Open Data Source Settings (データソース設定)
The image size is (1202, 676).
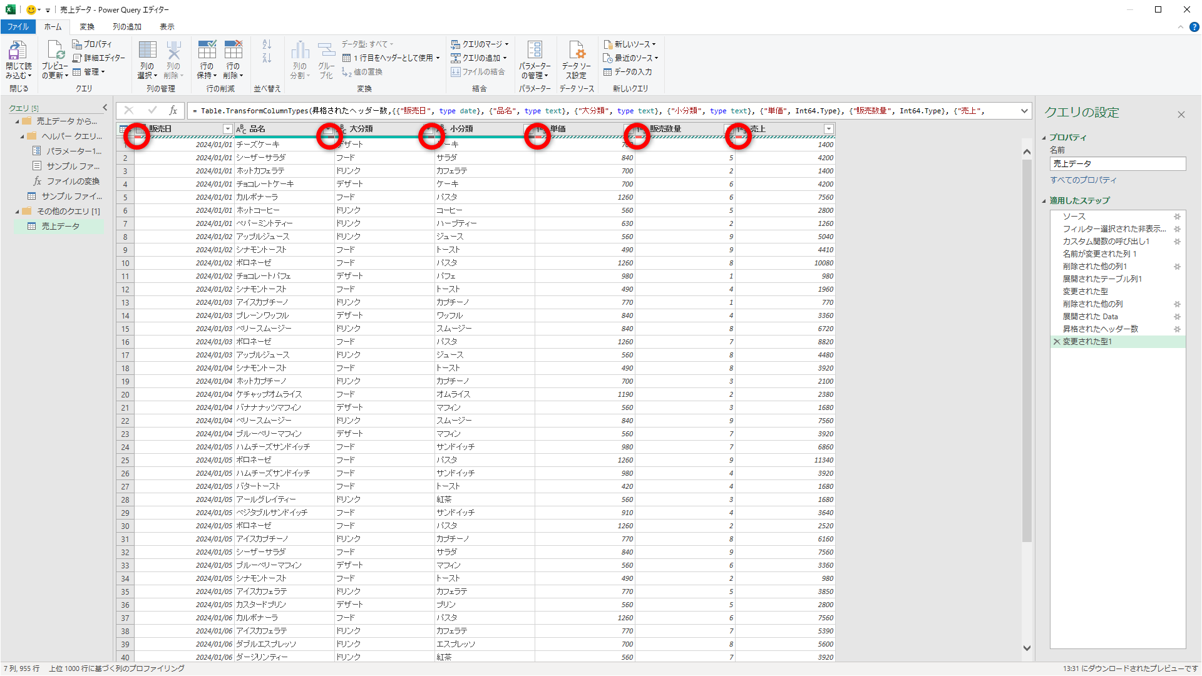coord(576,51)
